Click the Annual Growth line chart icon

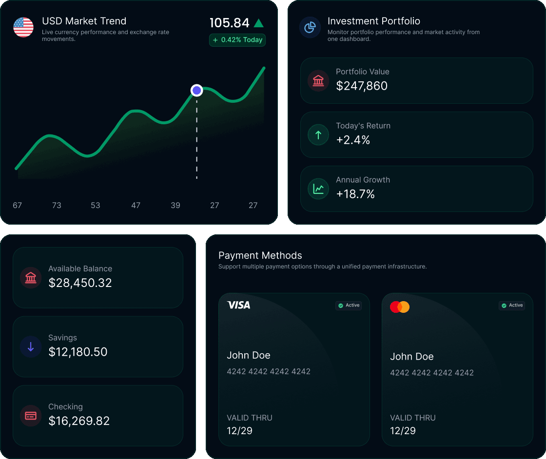[x=318, y=189]
